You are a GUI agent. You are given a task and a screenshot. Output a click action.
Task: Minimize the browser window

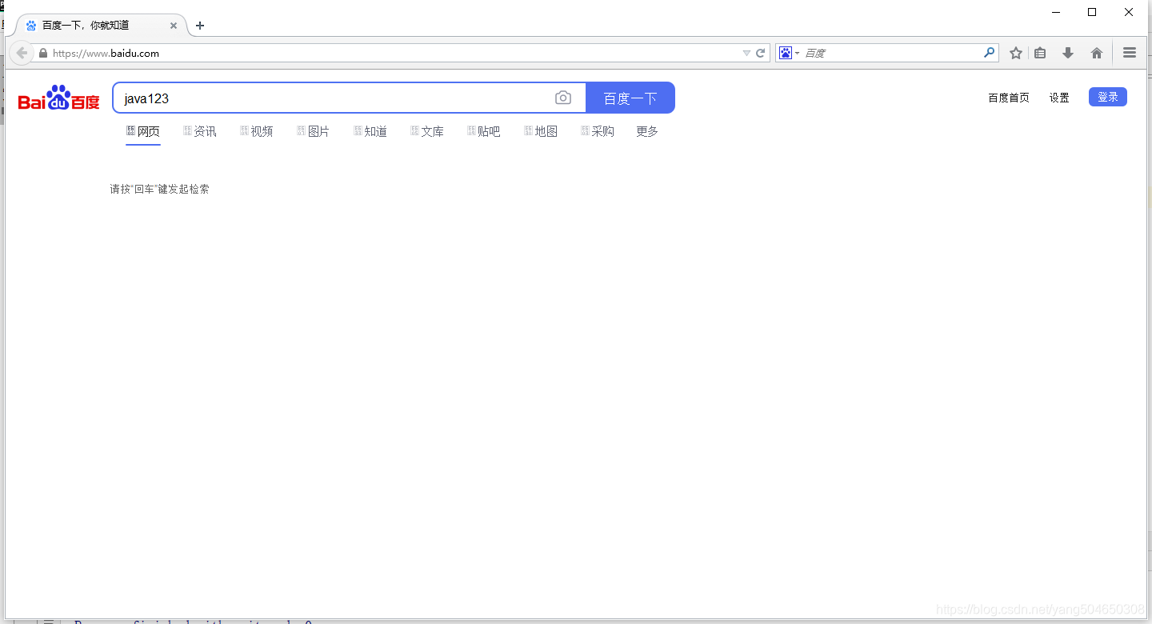[x=1056, y=12]
